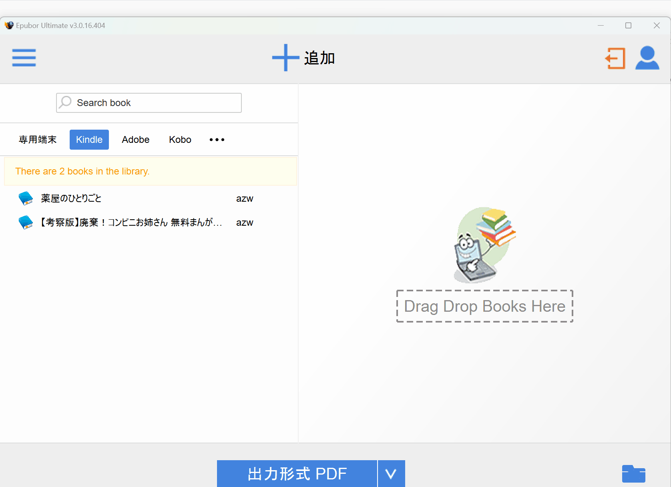The image size is (671, 487).
Task: Click the orange logout icon
Action: coord(615,58)
